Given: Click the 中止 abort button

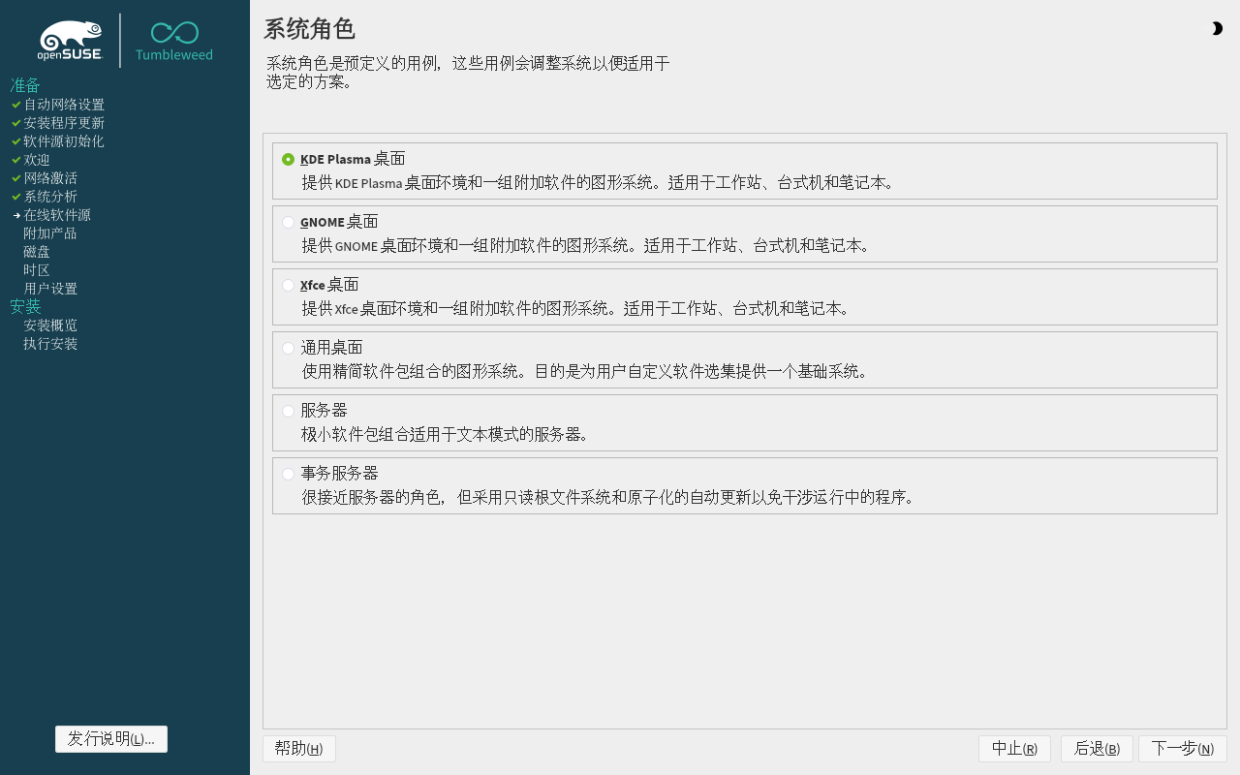Looking at the screenshot, I should click(1014, 749).
